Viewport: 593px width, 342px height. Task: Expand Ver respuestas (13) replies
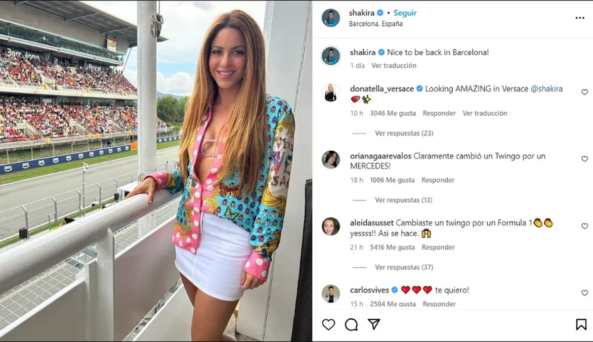pyautogui.click(x=403, y=200)
